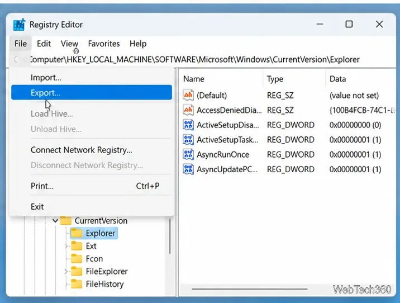Select the FileHistory key in the tree
The width and height of the screenshot is (400, 303).
coord(104,284)
